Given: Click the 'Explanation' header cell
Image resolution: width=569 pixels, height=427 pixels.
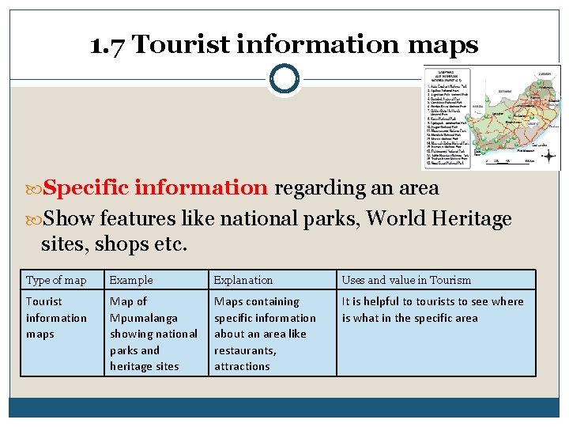Looking at the screenshot, I should (273, 280).
